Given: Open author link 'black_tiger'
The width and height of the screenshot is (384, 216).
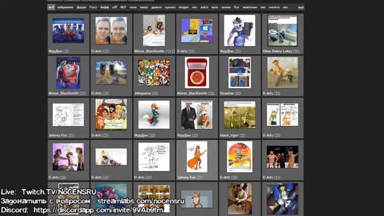Looking at the screenshot, I should click(x=229, y=136).
